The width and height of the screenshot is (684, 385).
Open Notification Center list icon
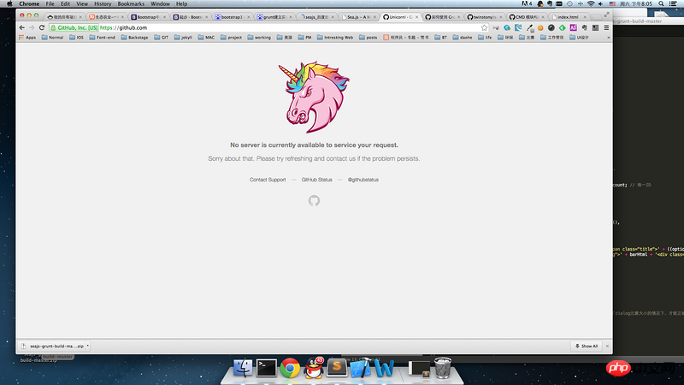673,3
